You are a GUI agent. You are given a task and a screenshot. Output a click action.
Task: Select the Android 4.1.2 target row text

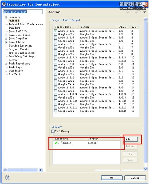click(68, 101)
